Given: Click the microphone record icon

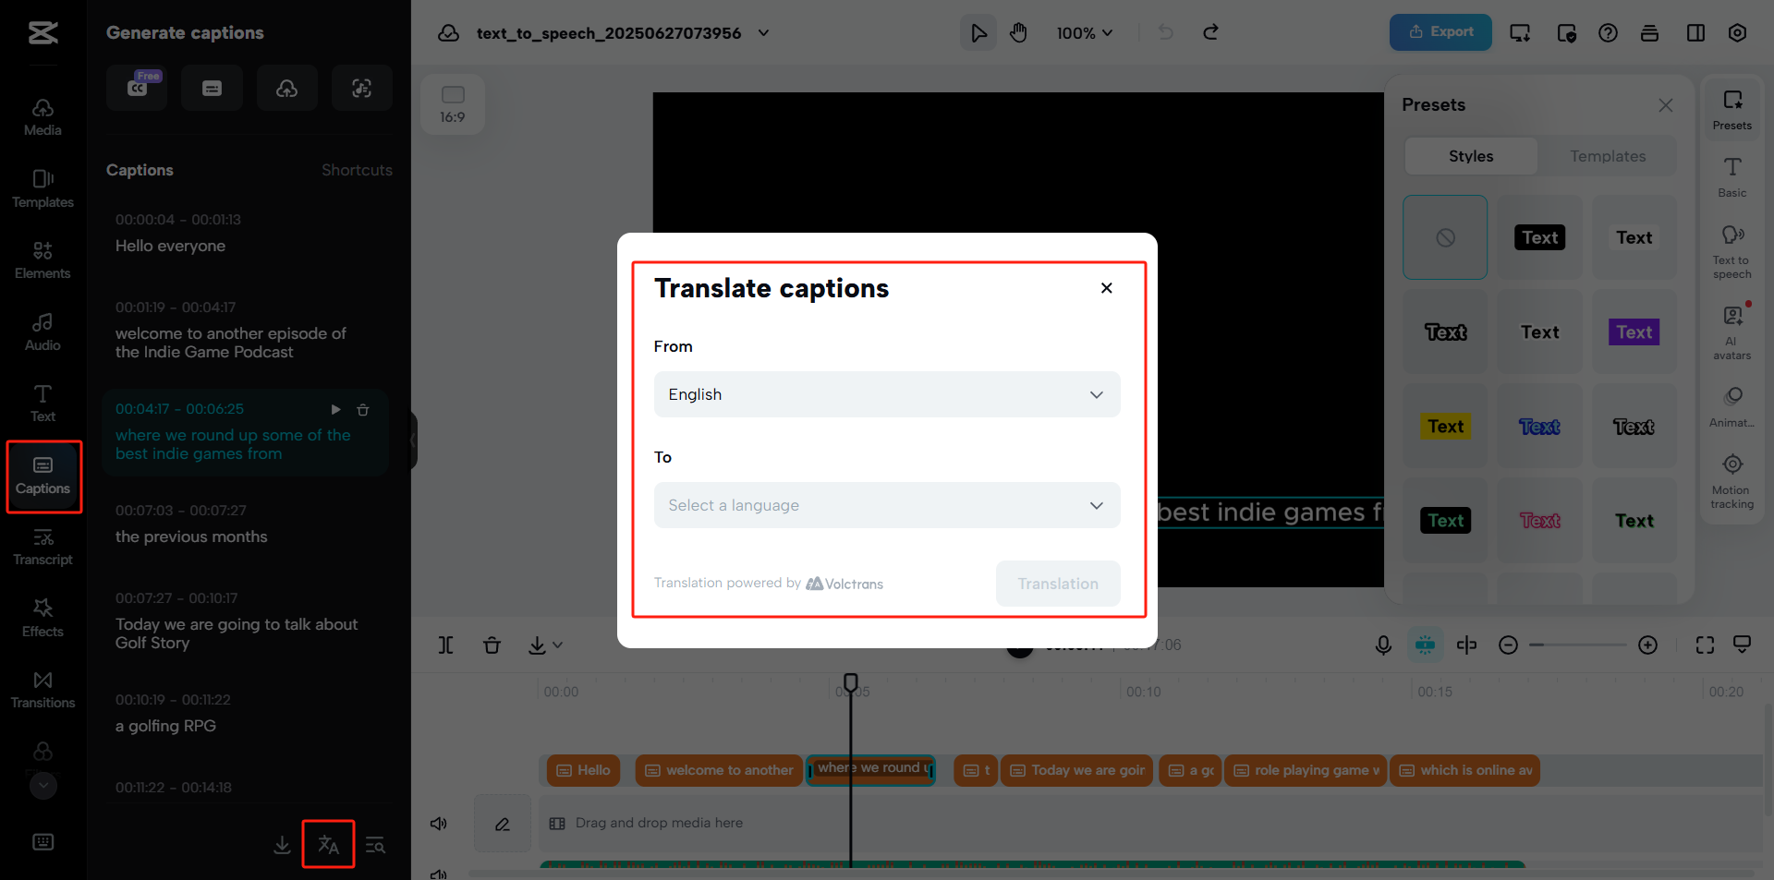Looking at the screenshot, I should point(1383,645).
